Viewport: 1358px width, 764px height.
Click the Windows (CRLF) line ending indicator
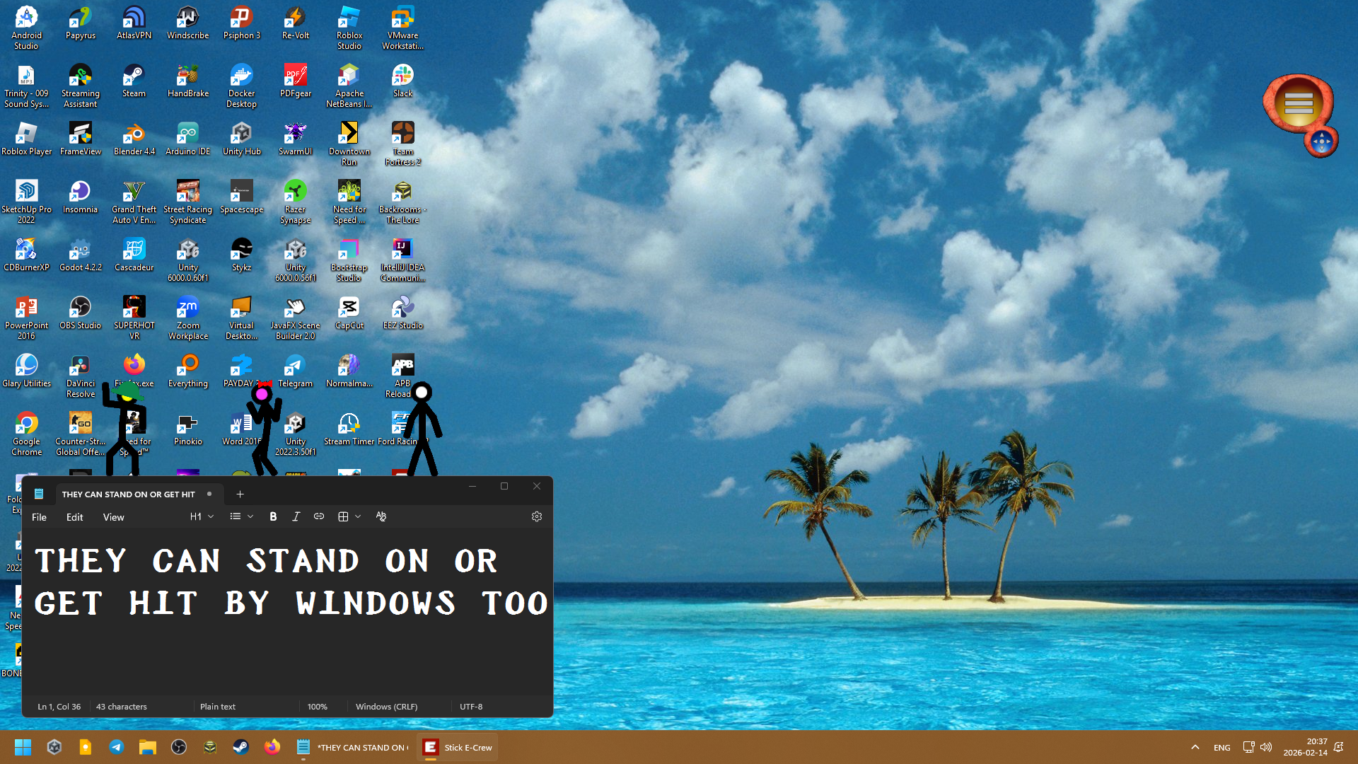click(x=386, y=706)
